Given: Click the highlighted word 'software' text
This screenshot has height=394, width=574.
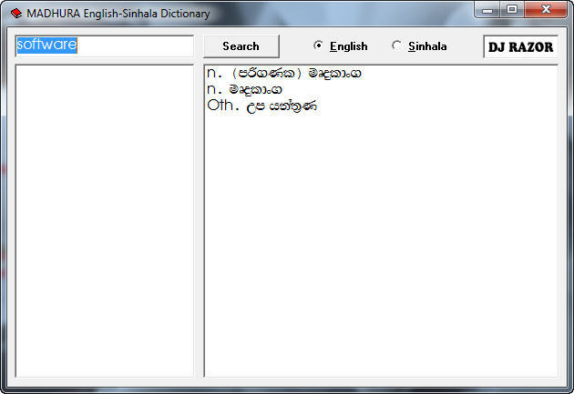Looking at the screenshot, I should [x=46, y=45].
